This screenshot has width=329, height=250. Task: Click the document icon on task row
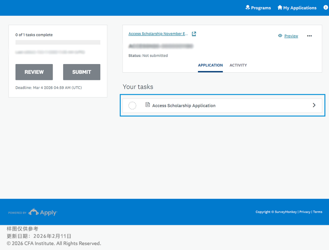click(x=148, y=105)
